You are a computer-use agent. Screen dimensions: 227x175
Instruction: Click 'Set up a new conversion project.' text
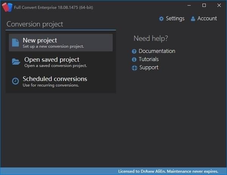tap(53, 46)
